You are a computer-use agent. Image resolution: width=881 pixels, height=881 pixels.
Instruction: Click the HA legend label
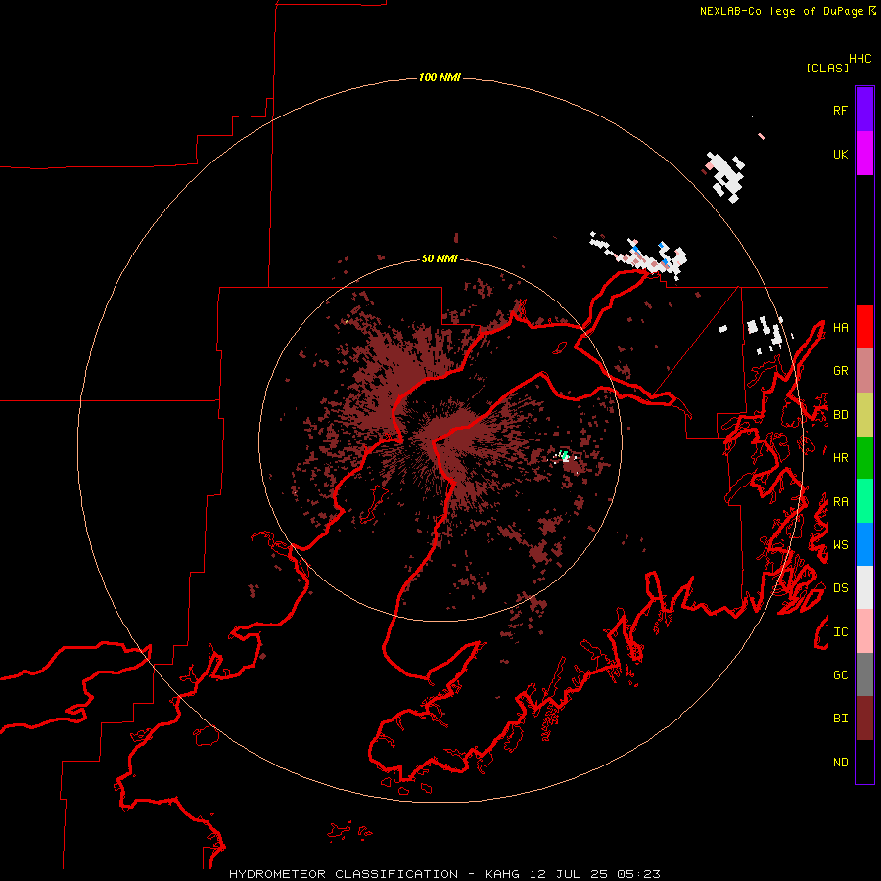coord(840,328)
